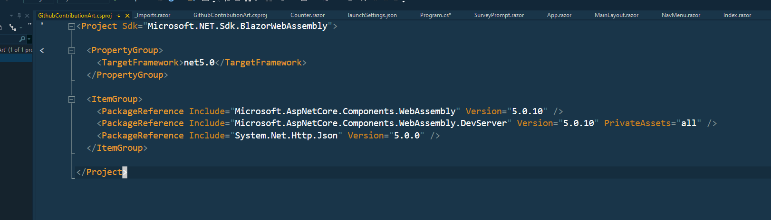Close the Solution Explorer panel
The width and height of the screenshot is (771, 220).
(27, 16)
